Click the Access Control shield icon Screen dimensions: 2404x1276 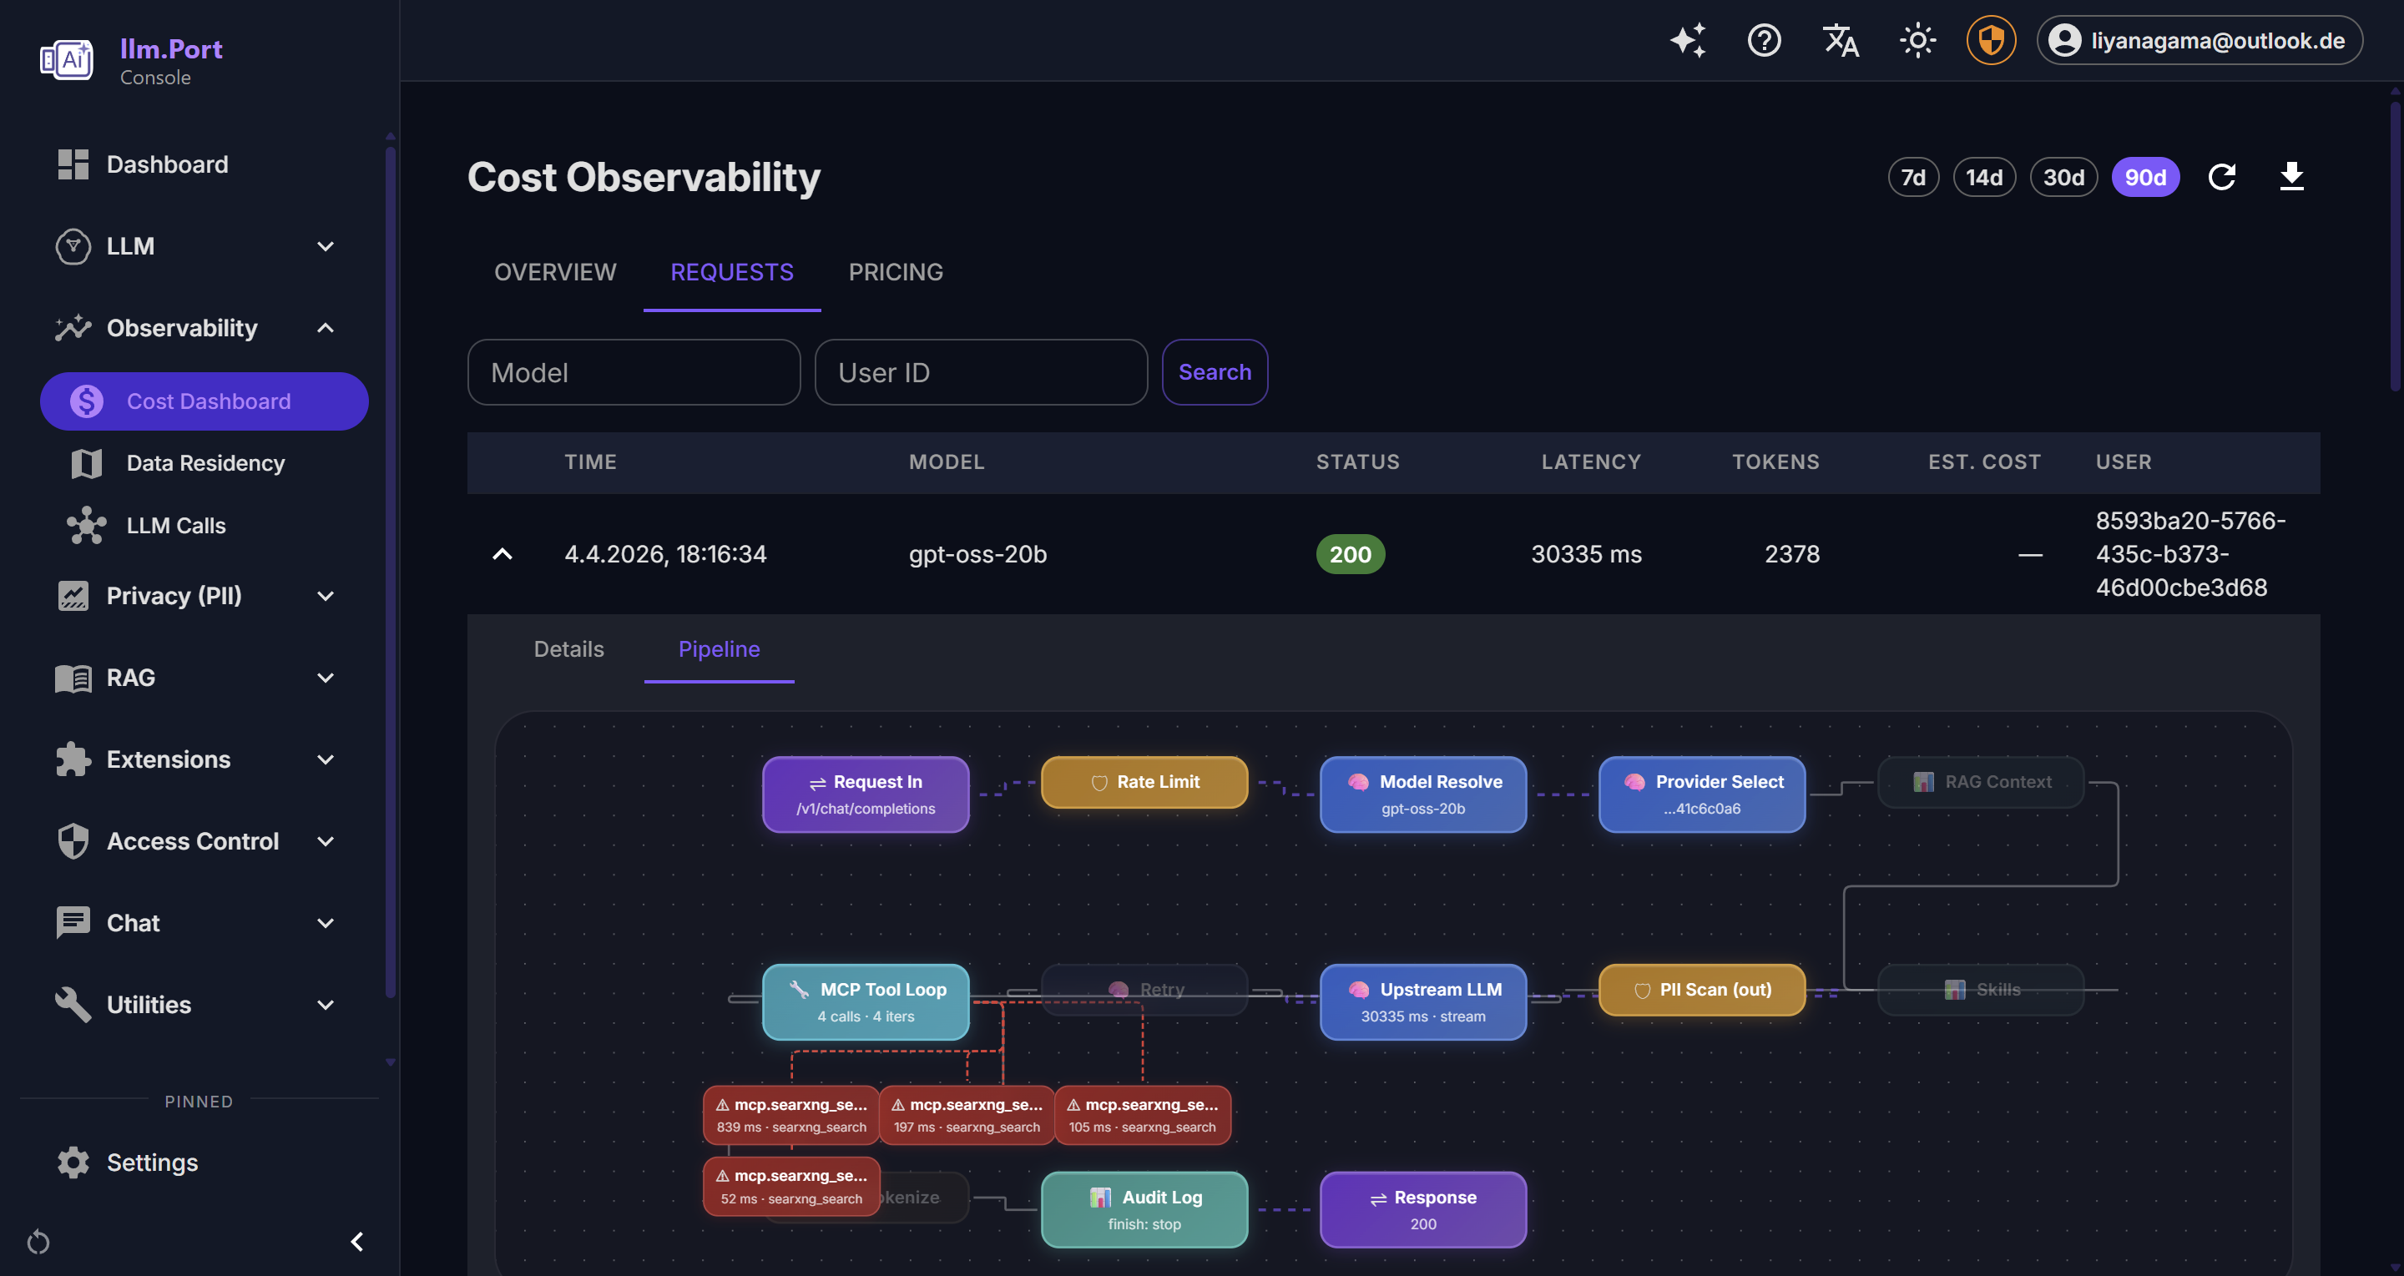(x=73, y=841)
